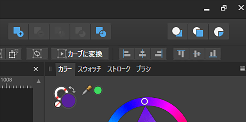The height and width of the screenshot is (122, 246).
Task: Click the Divide boolean operation icon
Action: click(101, 32)
